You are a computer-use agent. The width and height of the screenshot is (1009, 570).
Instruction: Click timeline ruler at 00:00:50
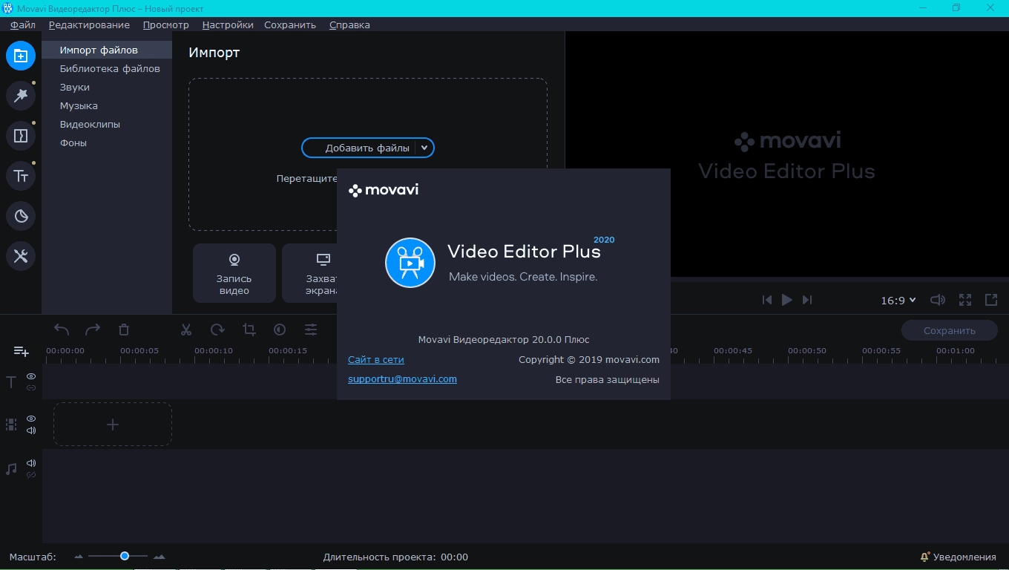pyautogui.click(x=807, y=351)
